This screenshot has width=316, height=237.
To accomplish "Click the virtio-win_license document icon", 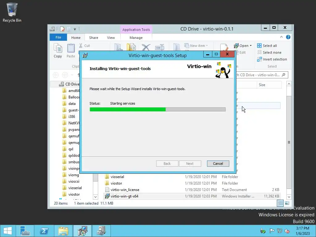I will (x=107, y=190).
